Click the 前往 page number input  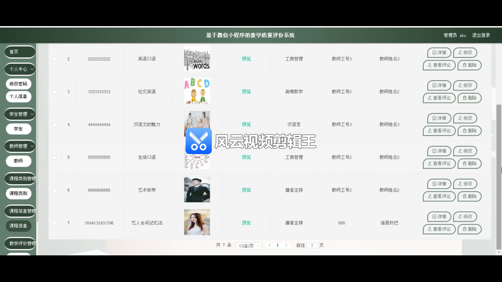click(312, 245)
